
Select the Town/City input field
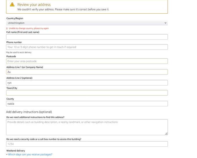[x=87, y=93]
